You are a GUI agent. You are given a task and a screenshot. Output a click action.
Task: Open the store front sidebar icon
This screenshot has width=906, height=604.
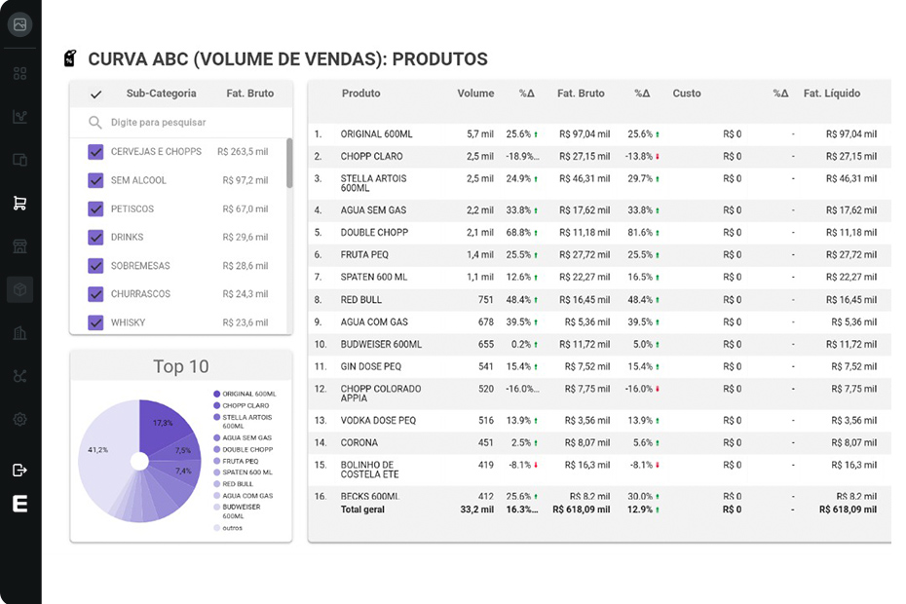point(19,246)
